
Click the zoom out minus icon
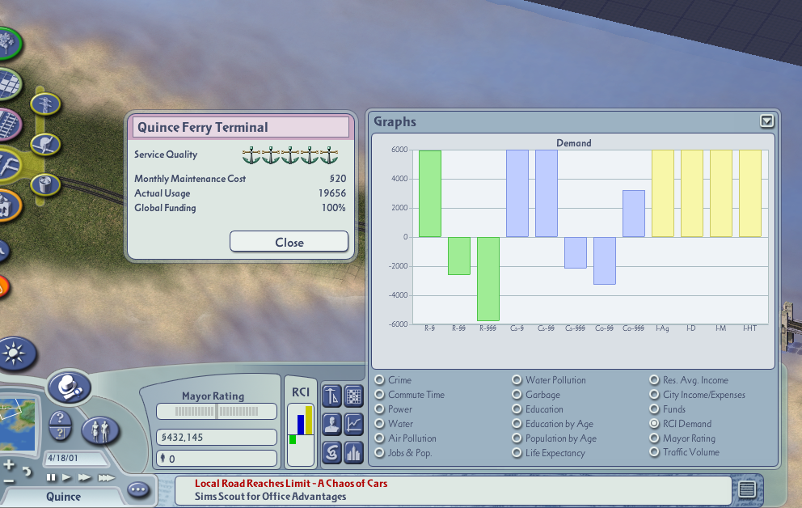coord(9,480)
